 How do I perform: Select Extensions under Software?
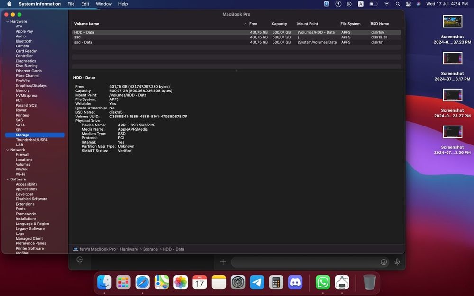[25, 204]
